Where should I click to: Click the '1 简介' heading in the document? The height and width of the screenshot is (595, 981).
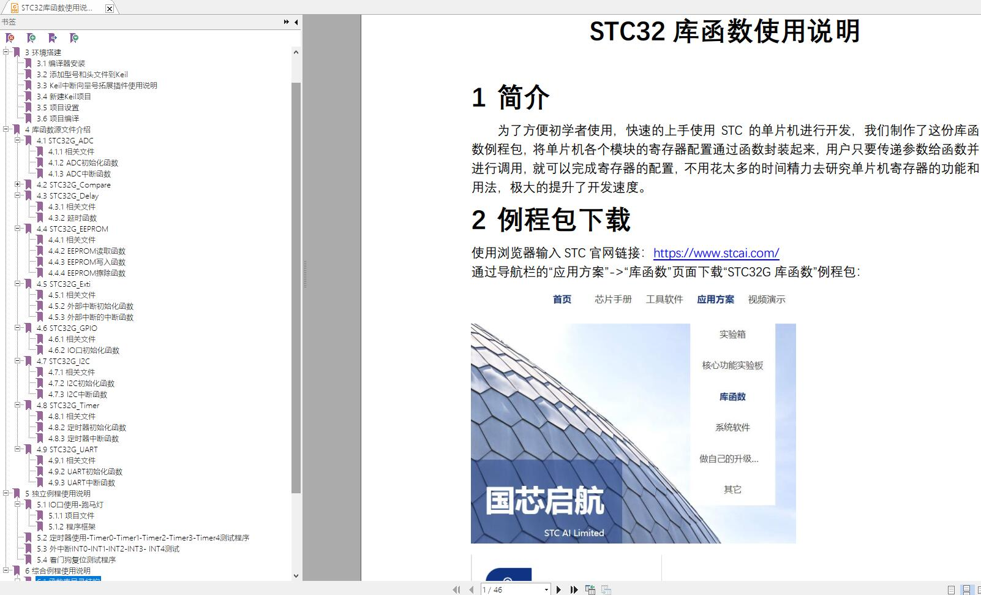tap(511, 97)
